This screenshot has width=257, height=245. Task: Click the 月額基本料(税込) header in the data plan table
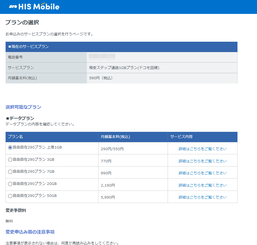115,137
